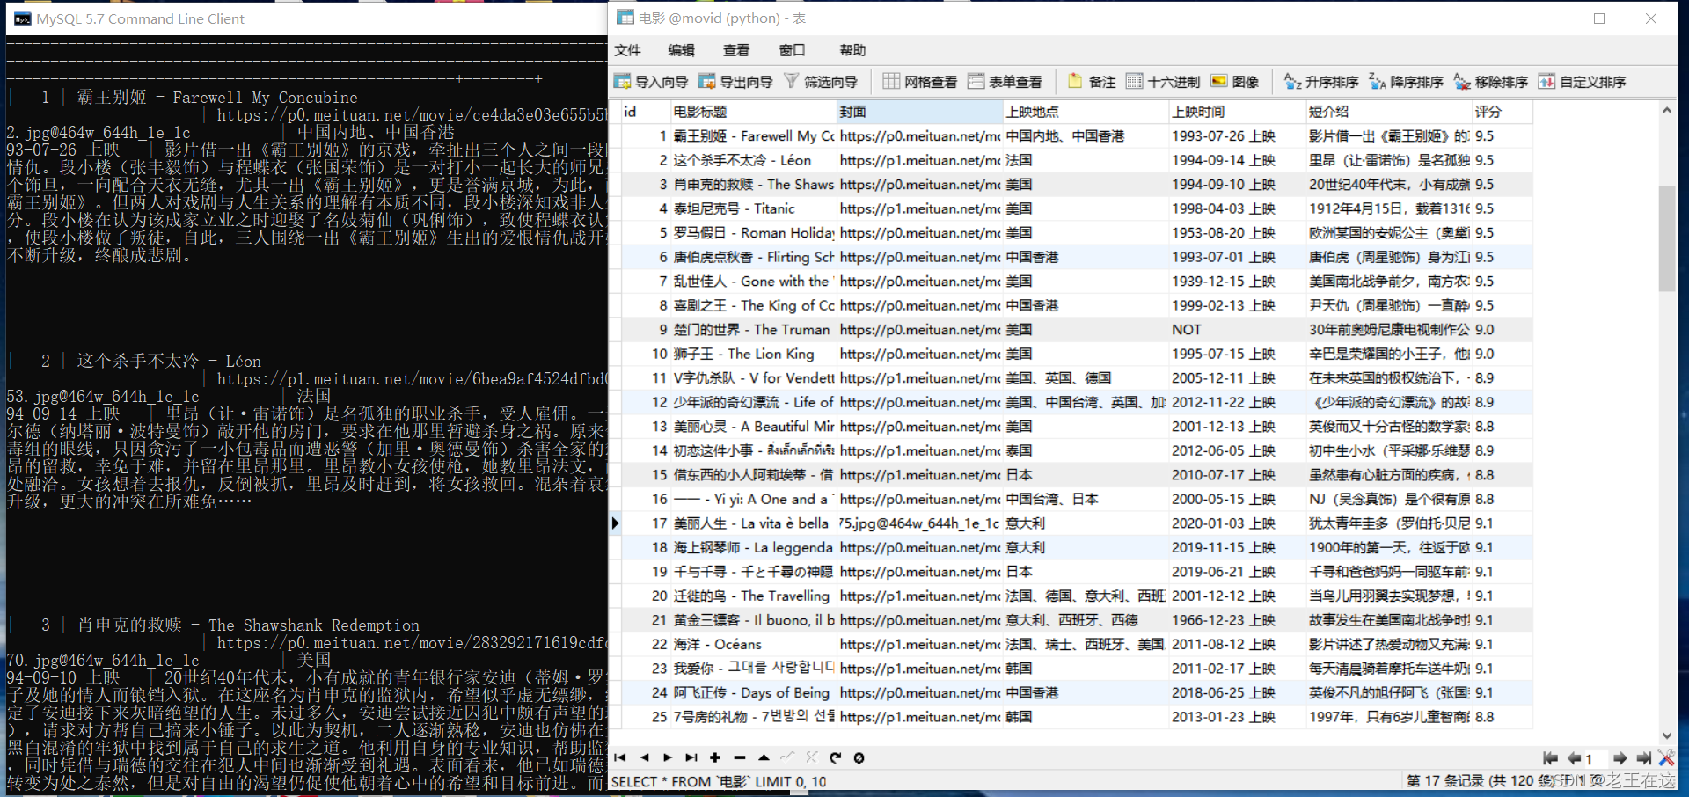Switch to 网格查看 grid view

click(x=920, y=82)
